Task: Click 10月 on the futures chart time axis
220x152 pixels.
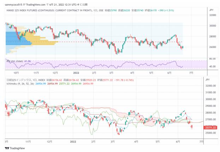Action: point(16,73)
